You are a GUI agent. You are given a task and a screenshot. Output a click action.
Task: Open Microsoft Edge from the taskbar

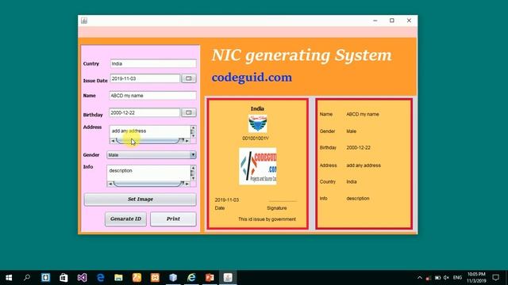[101, 278]
